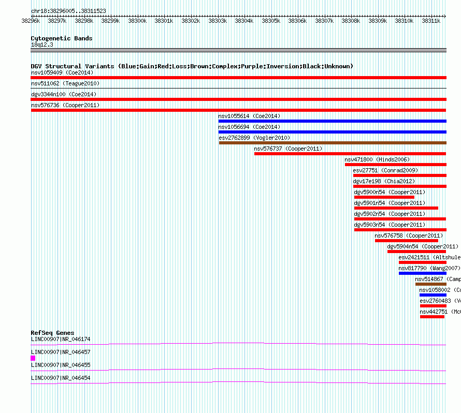This screenshot has height=413, width=461.
Task: Click the 38300k ruler tick label
Action: click(x=137, y=21)
